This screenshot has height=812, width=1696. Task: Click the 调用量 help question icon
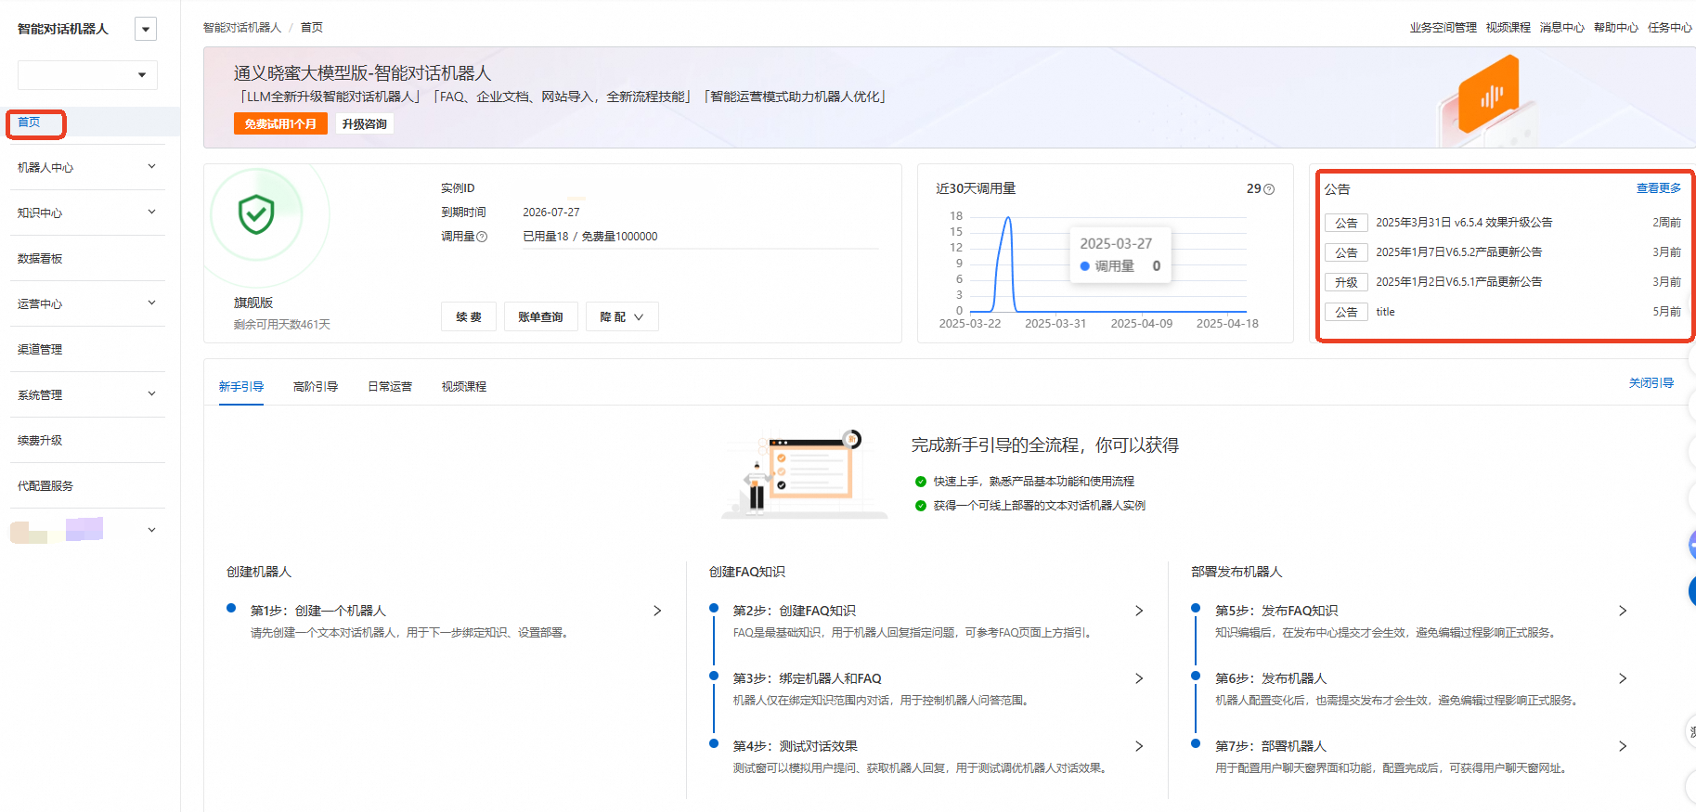pyautogui.click(x=482, y=237)
